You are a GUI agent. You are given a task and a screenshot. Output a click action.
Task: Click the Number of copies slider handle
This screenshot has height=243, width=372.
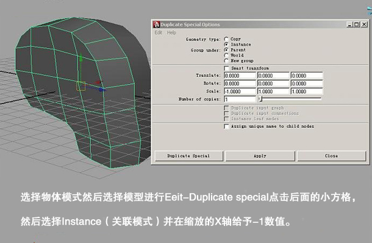point(260,99)
